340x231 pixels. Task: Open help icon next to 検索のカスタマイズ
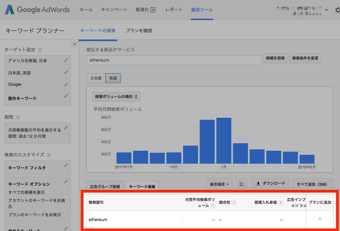(x=49, y=155)
